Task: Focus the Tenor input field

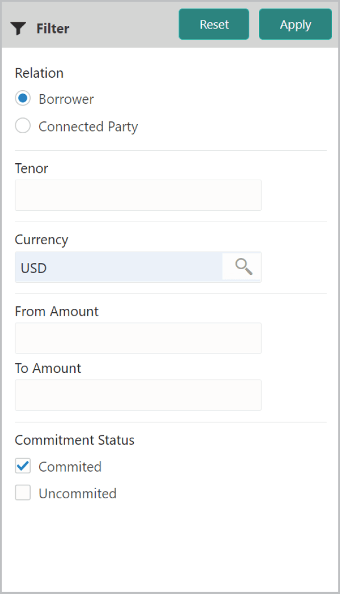Action: pyautogui.click(x=138, y=196)
